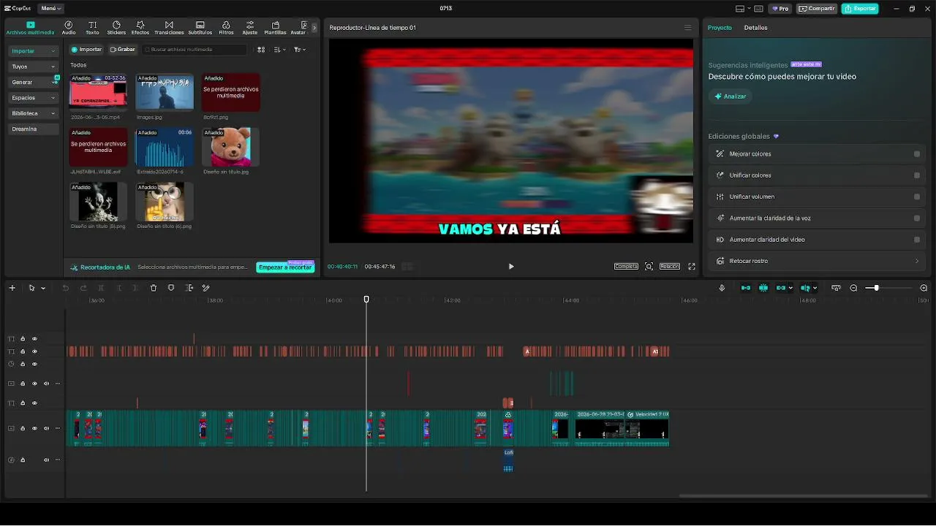Image resolution: width=936 pixels, height=526 pixels.
Task: Switch to the Detalles tab
Action: 755,28
